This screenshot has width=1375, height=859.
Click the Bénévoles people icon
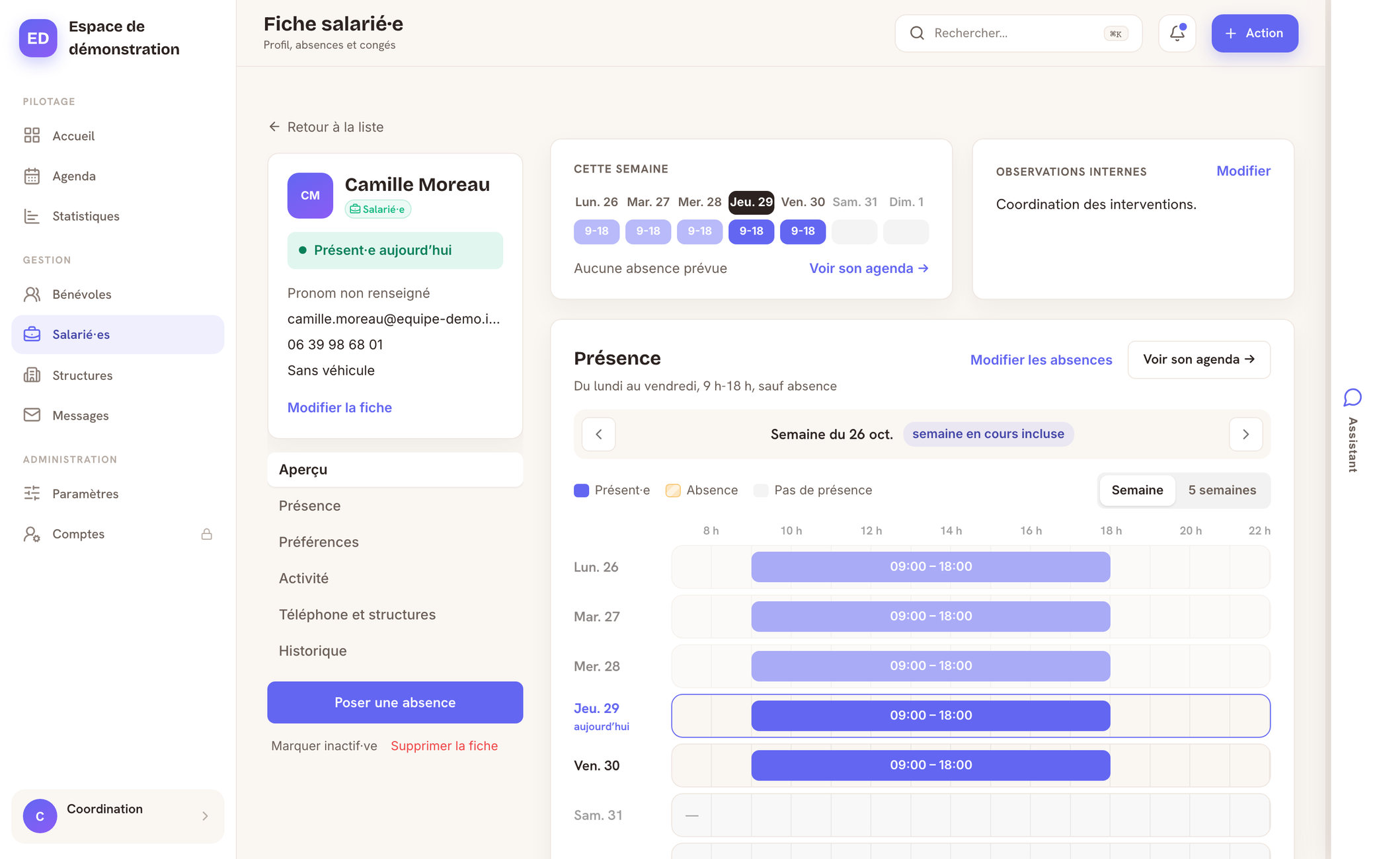click(x=32, y=294)
